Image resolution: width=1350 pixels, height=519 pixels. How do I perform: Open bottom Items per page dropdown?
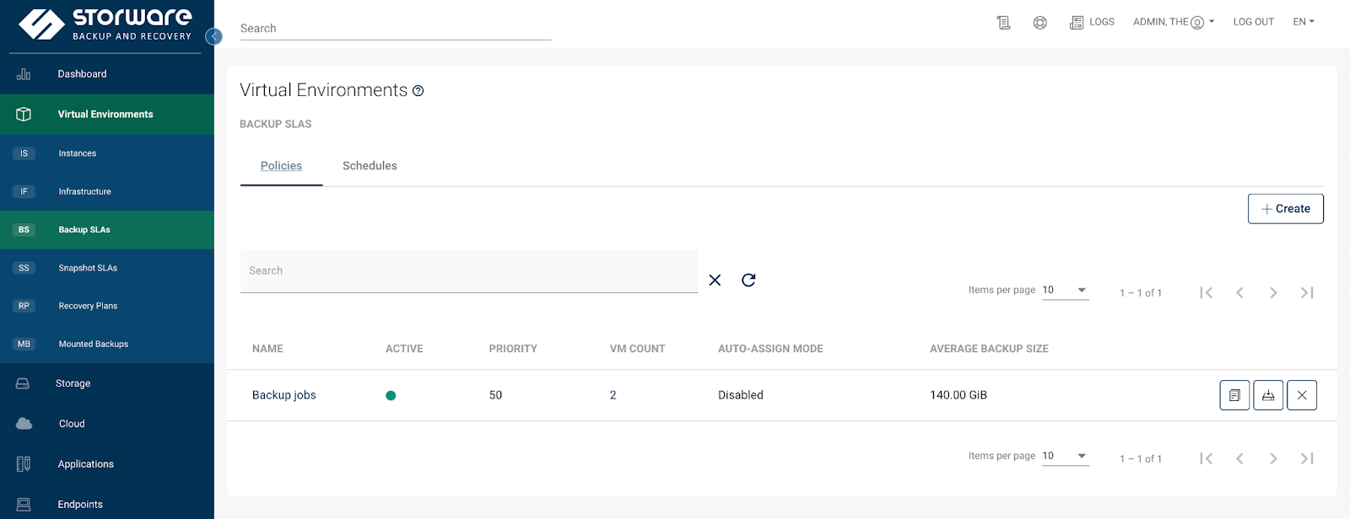pyautogui.click(x=1066, y=457)
